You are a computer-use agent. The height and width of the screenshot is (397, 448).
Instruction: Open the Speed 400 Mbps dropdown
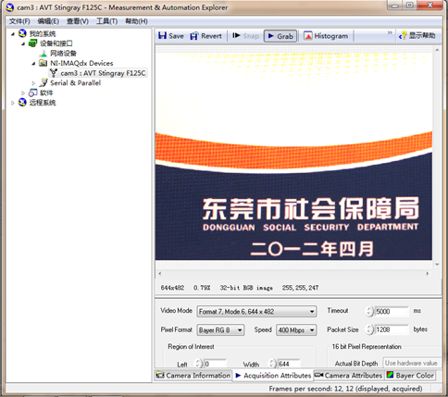tap(296, 330)
